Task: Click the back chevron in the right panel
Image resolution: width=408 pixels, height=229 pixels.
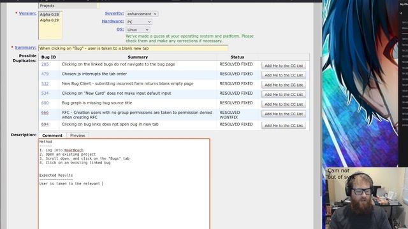Action: tap(401, 13)
